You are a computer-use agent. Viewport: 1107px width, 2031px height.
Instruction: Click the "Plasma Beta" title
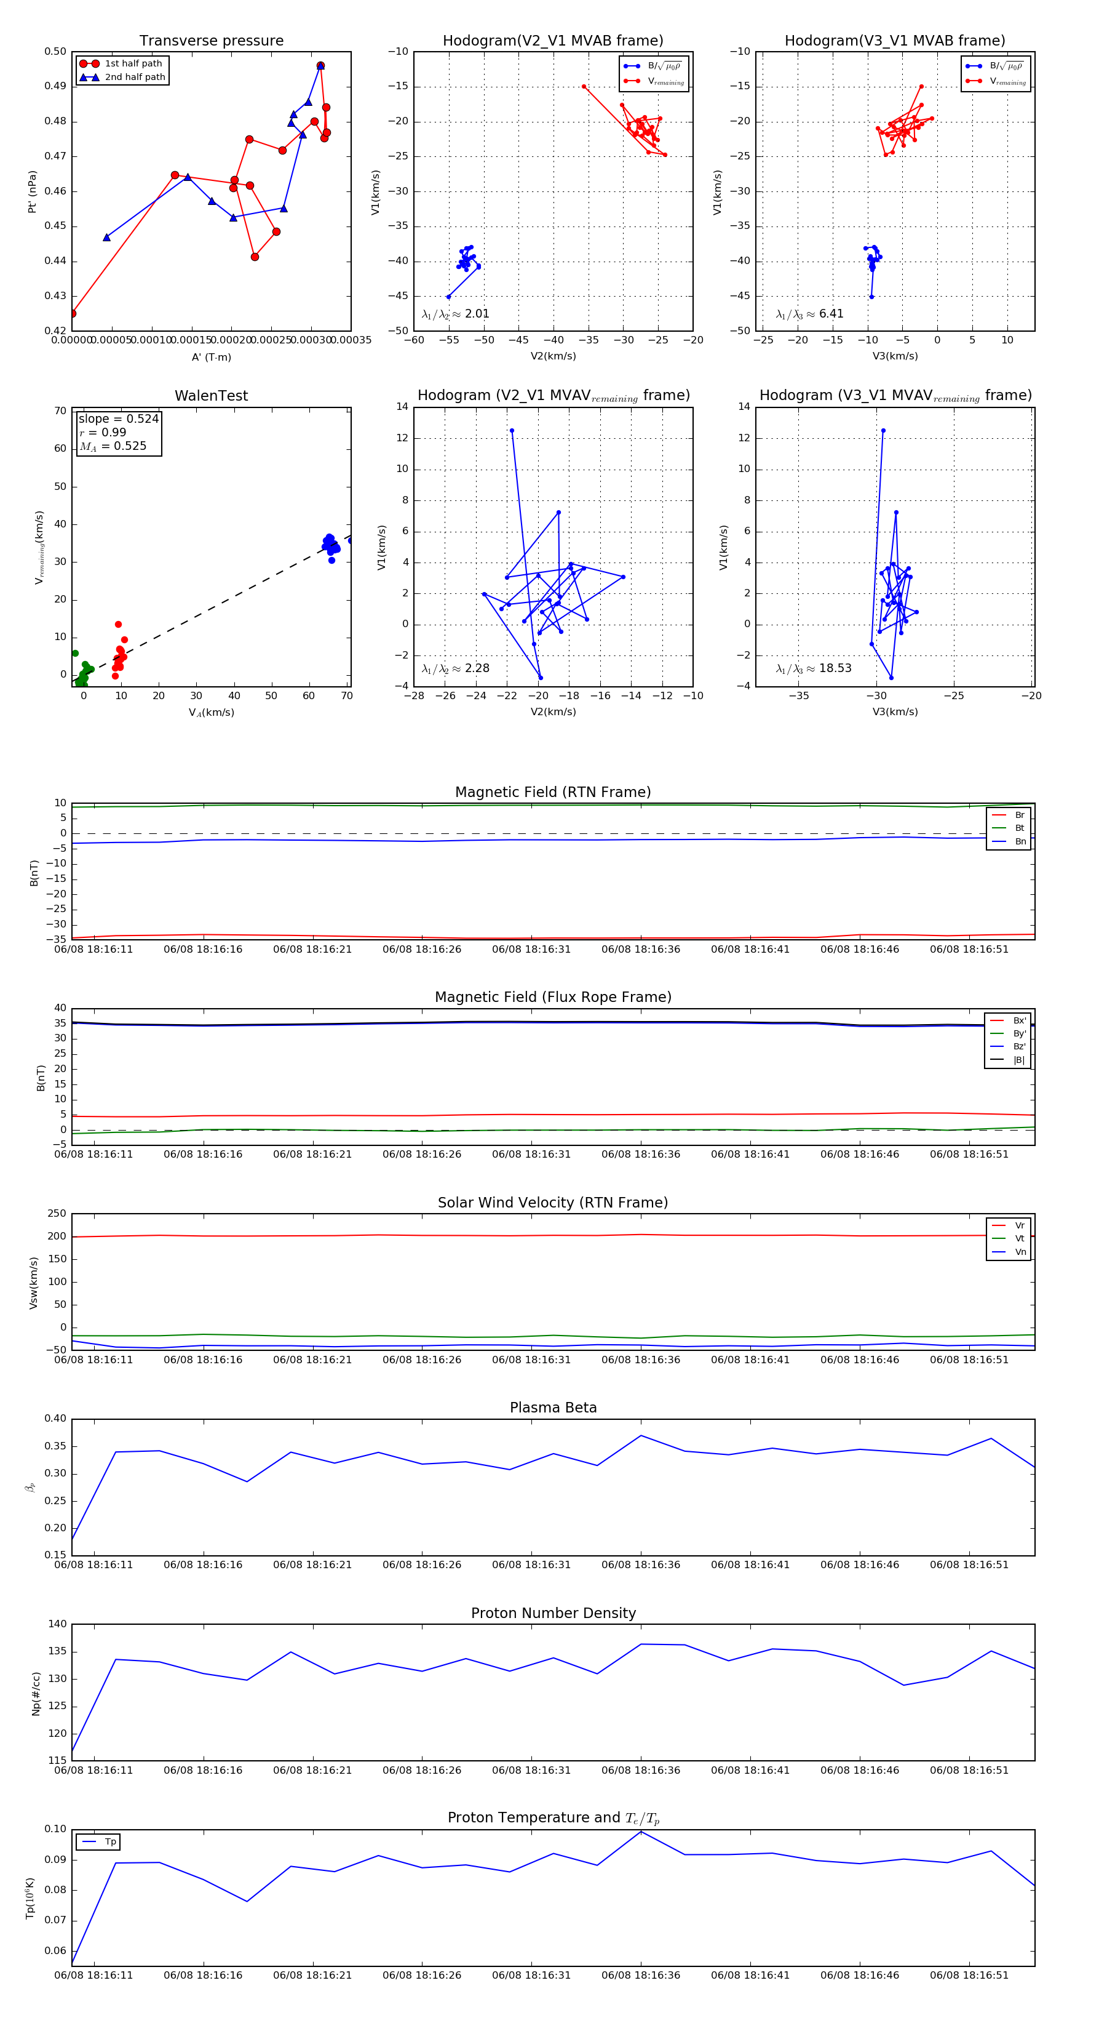coord(553,1408)
